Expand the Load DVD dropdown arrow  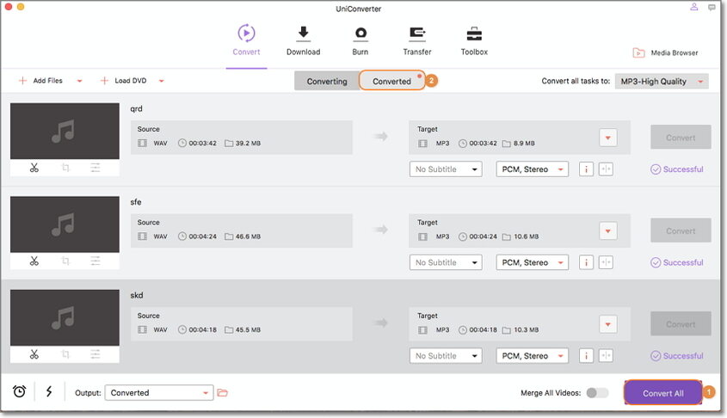(162, 81)
